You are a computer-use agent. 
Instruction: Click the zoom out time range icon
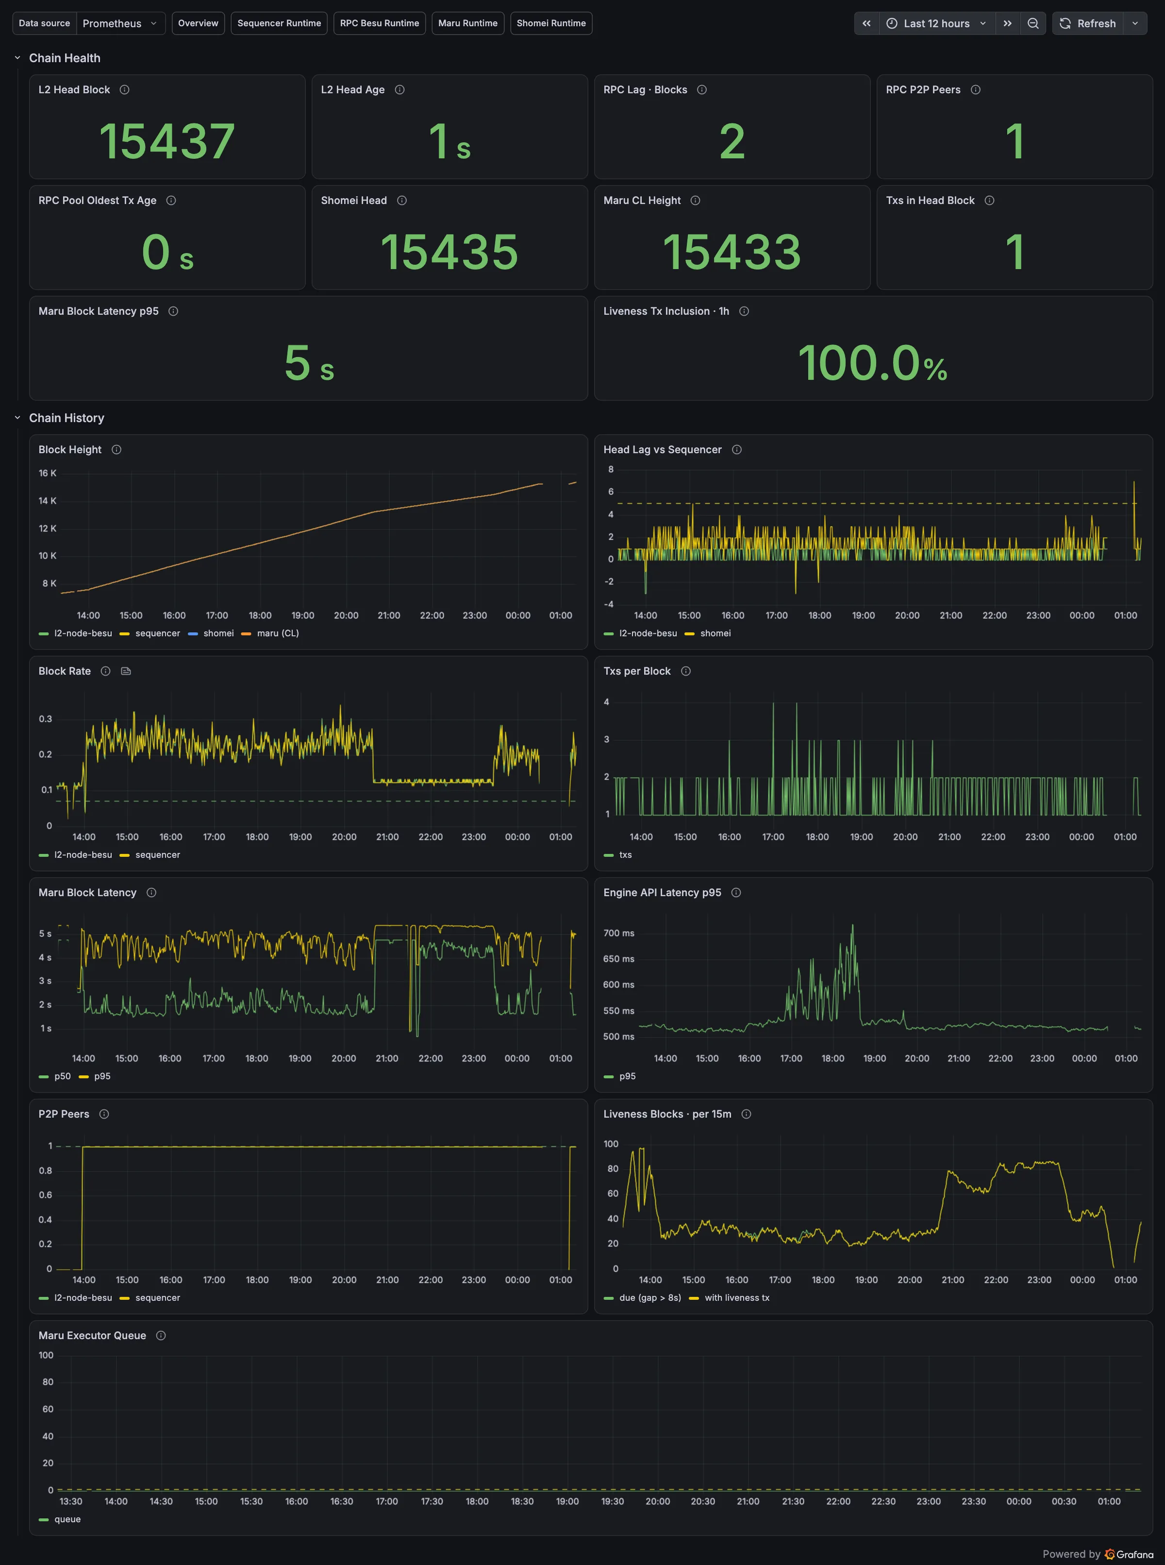tap(1033, 23)
